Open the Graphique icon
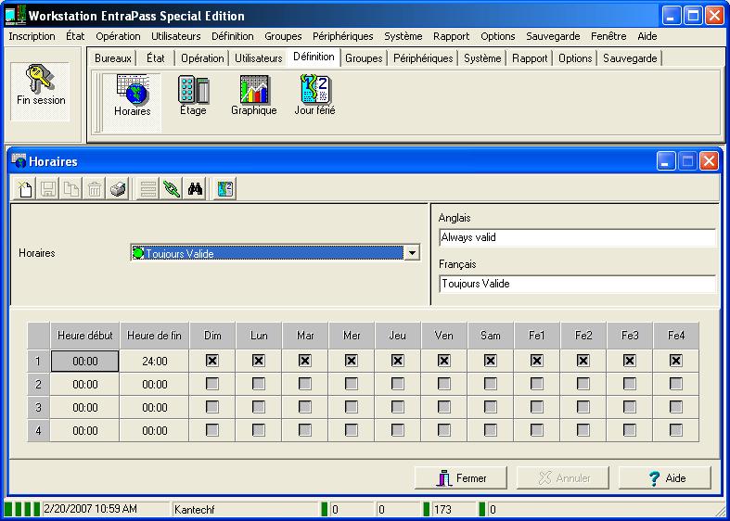730x521 pixels. (254, 95)
